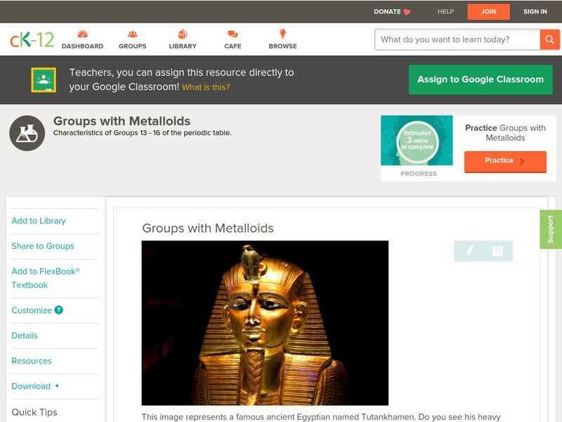
Task: Click 'Practice Groups with Metalloids' text
Action: [x=505, y=133]
